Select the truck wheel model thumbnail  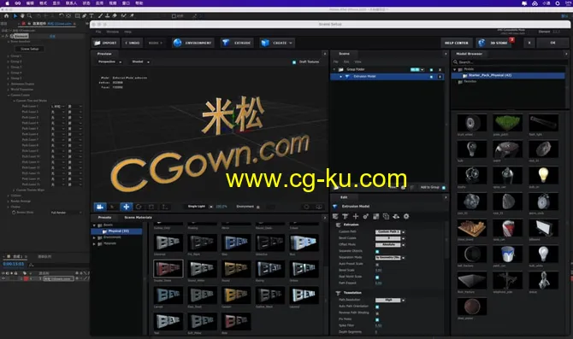pyautogui.click(x=472, y=123)
